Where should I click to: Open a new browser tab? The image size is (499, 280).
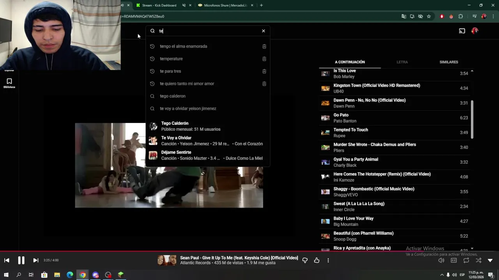point(261,5)
